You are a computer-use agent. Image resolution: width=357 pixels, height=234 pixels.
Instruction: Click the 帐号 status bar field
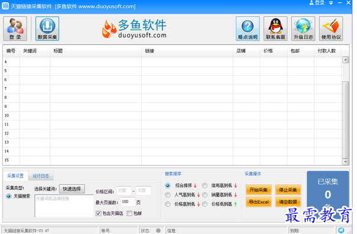click(119, 230)
